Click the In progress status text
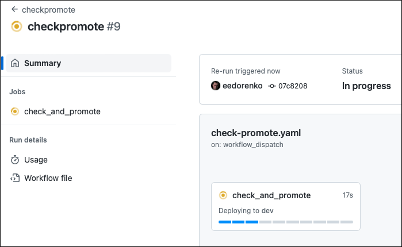Image resolution: width=402 pixels, height=247 pixels. click(x=366, y=86)
